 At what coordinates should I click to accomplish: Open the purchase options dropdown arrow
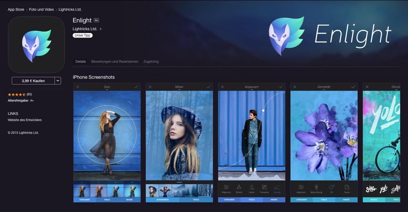tap(58, 81)
